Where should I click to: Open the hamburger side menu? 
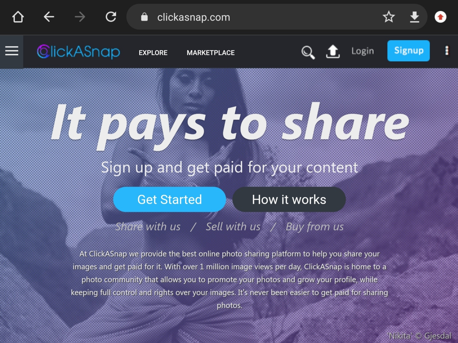coord(11,52)
